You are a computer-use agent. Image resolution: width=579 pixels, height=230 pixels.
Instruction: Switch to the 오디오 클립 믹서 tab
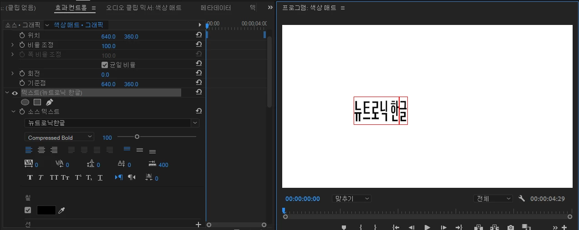click(143, 8)
